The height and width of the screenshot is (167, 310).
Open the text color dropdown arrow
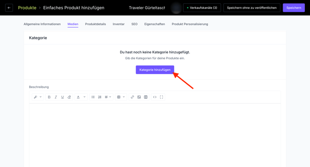point(84,97)
